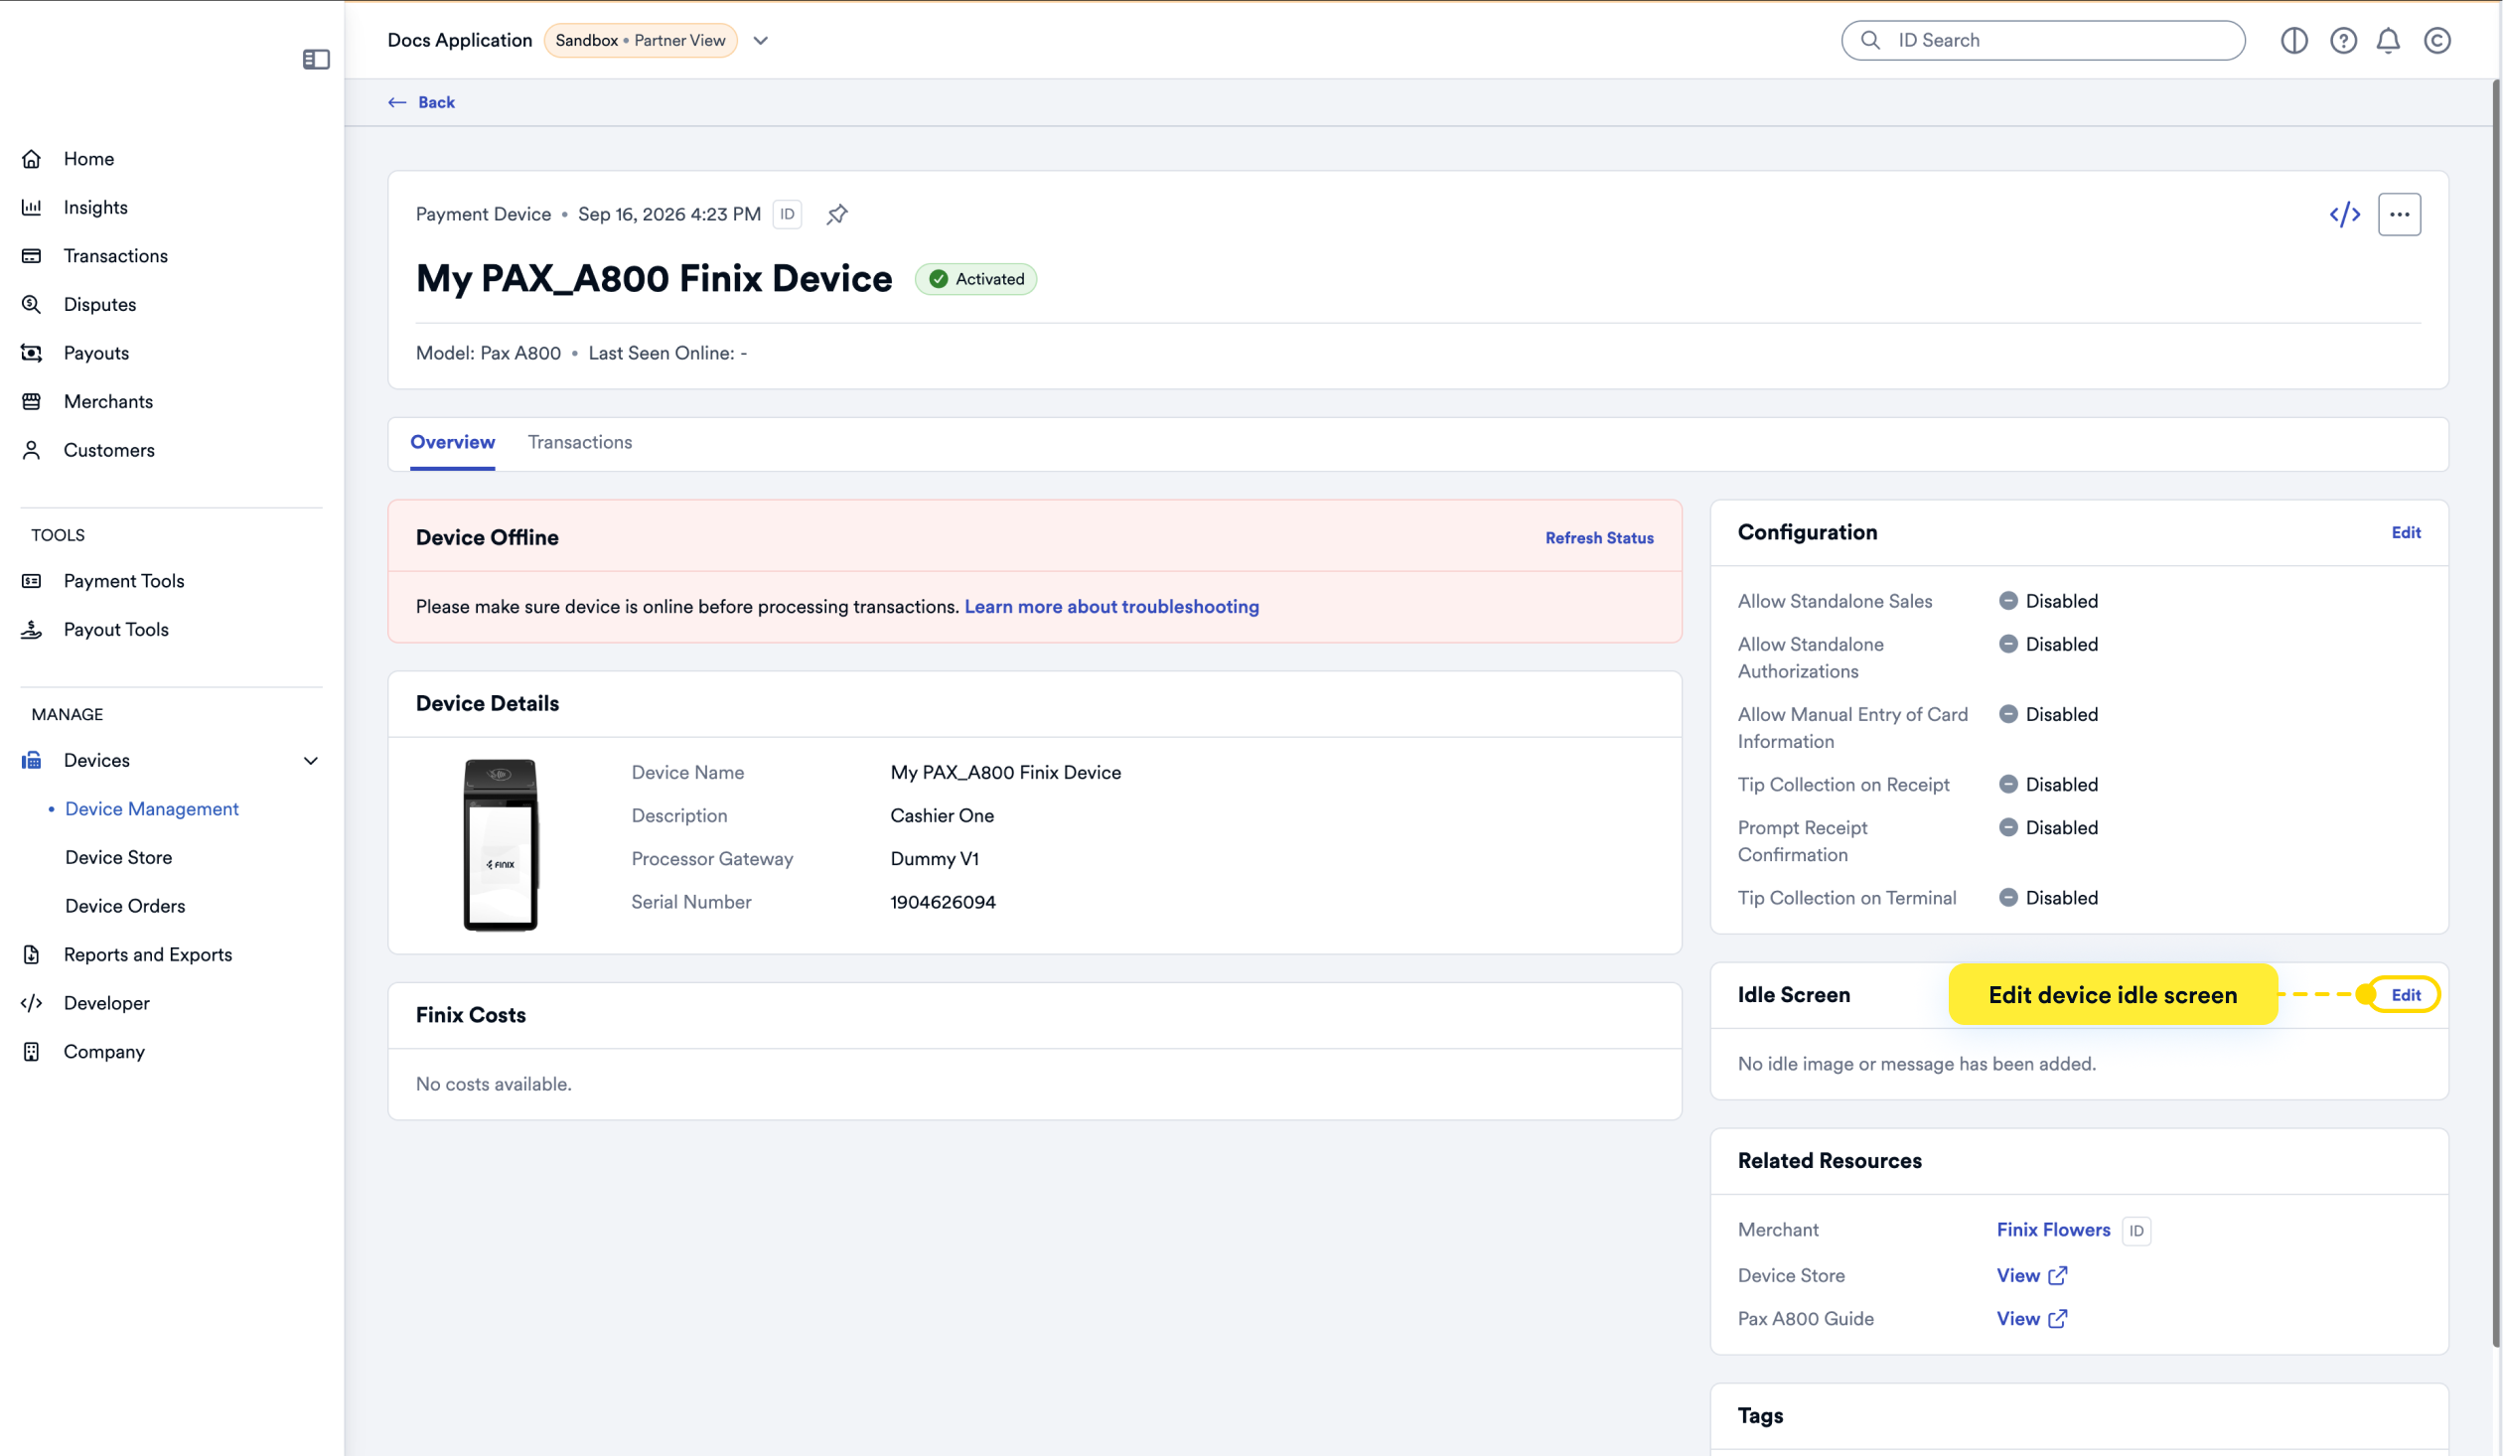Open Transactions in the sidebar
The height and width of the screenshot is (1456, 2503).
pos(115,255)
